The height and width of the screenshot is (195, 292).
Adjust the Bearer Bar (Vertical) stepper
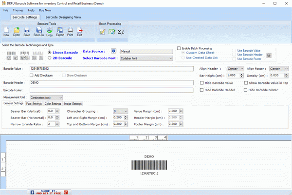[x=57, y=111]
